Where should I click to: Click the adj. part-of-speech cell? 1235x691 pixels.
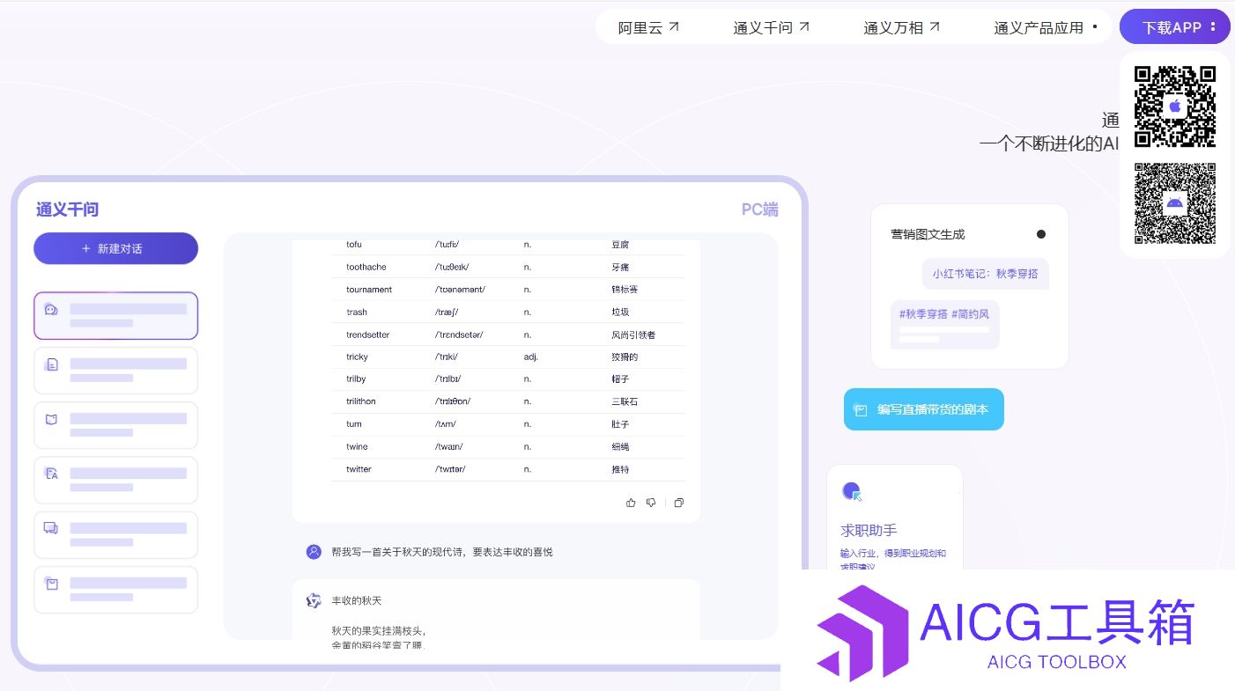(x=531, y=357)
